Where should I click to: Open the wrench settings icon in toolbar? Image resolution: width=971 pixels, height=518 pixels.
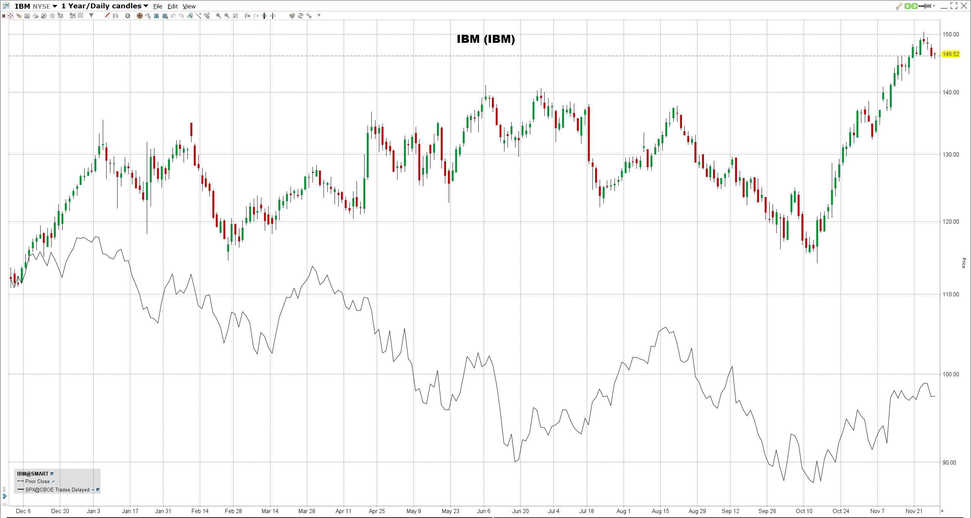(x=309, y=16)
